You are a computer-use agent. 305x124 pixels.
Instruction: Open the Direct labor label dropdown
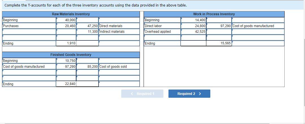pos(162,26)
